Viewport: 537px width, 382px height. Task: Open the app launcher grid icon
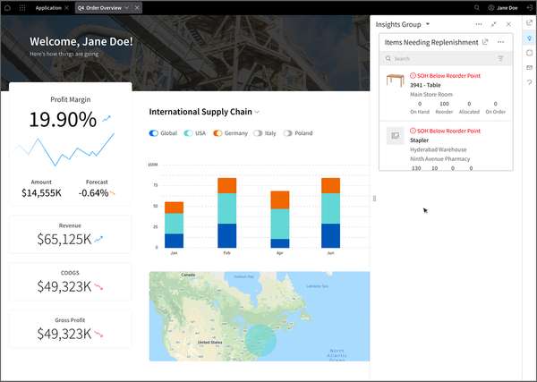(x=22, y=7)
